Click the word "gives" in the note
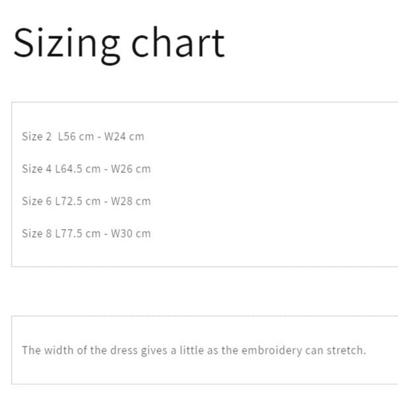 click(154, 350)
